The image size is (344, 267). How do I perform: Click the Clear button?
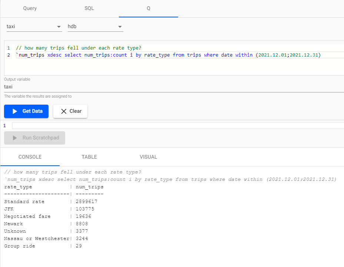point(70,111)
